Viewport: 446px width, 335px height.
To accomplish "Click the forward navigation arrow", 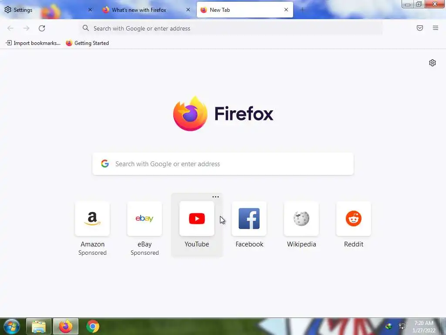I will pyautogui.click(x=26, y=28).
